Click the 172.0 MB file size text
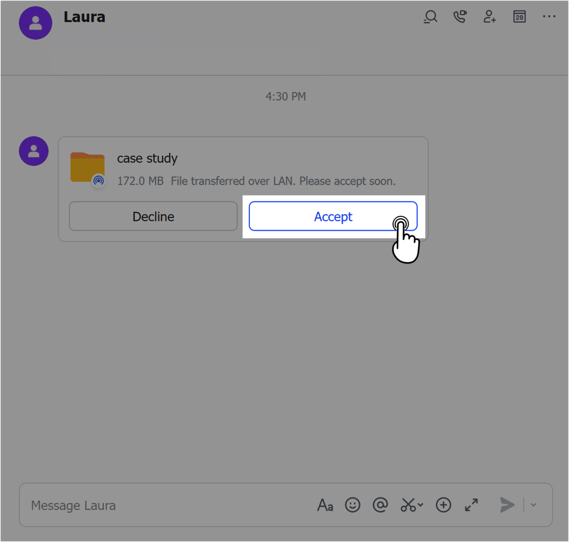The height and width of the screenshot is (542, 569). 140,181
